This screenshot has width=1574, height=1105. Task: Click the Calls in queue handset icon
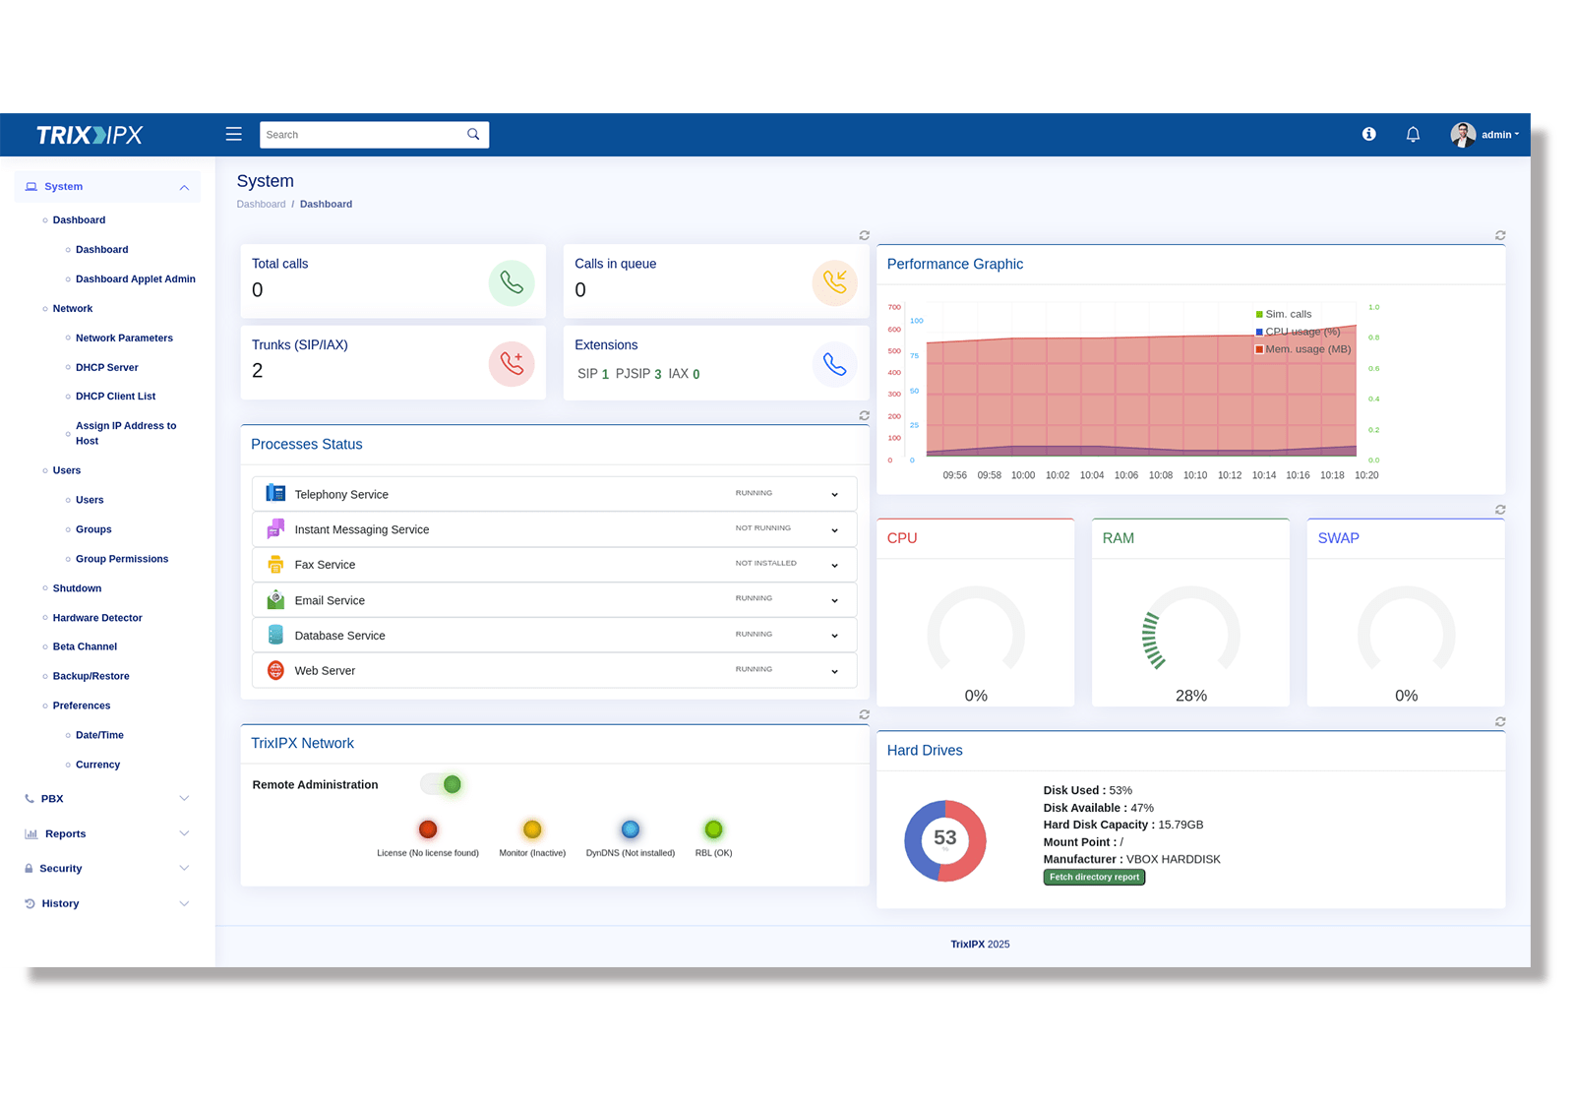[834, 282]
